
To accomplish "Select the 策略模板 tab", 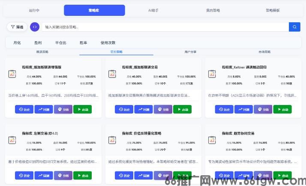I will tap(273, 10).
